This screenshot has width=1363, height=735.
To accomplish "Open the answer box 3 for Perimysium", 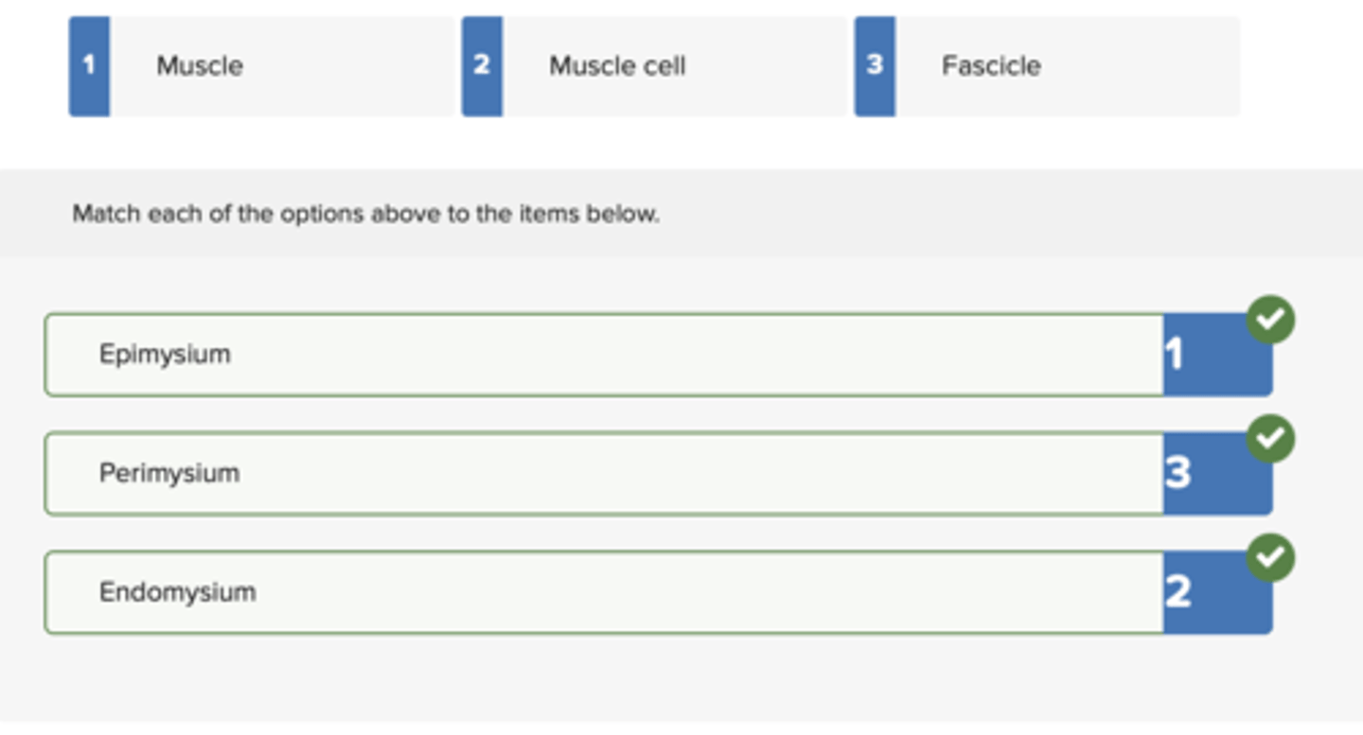I will click(x=1217, y=474).
